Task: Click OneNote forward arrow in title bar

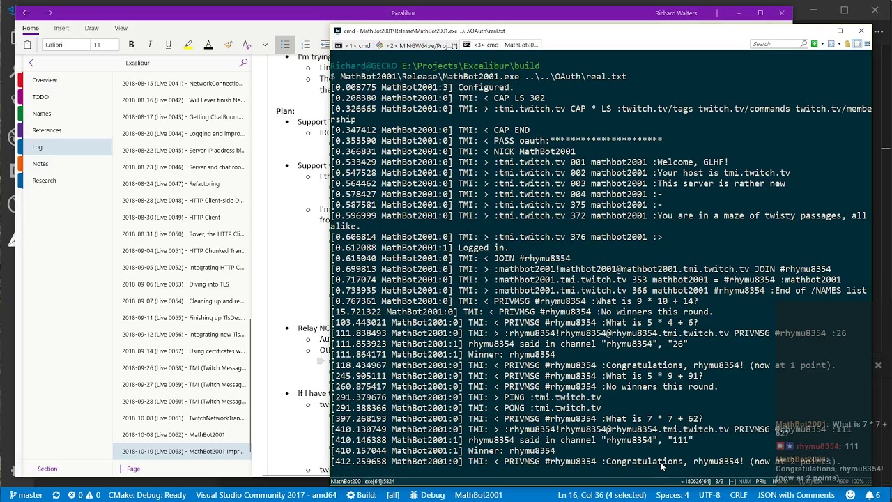Action: [x=48, y=13]
